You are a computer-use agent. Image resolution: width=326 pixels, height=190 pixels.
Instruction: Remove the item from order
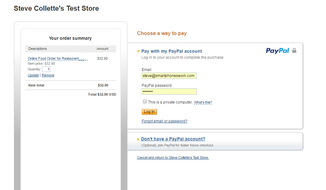pos(48,75)
